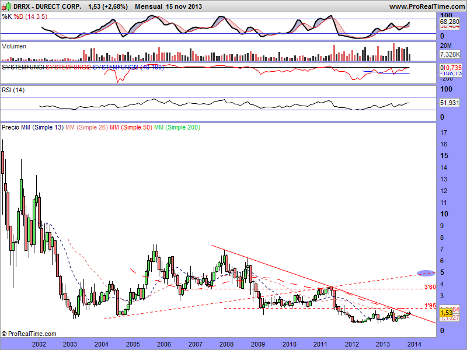Click the Precio label in price panel
The image size is (467, 350).
11,127
